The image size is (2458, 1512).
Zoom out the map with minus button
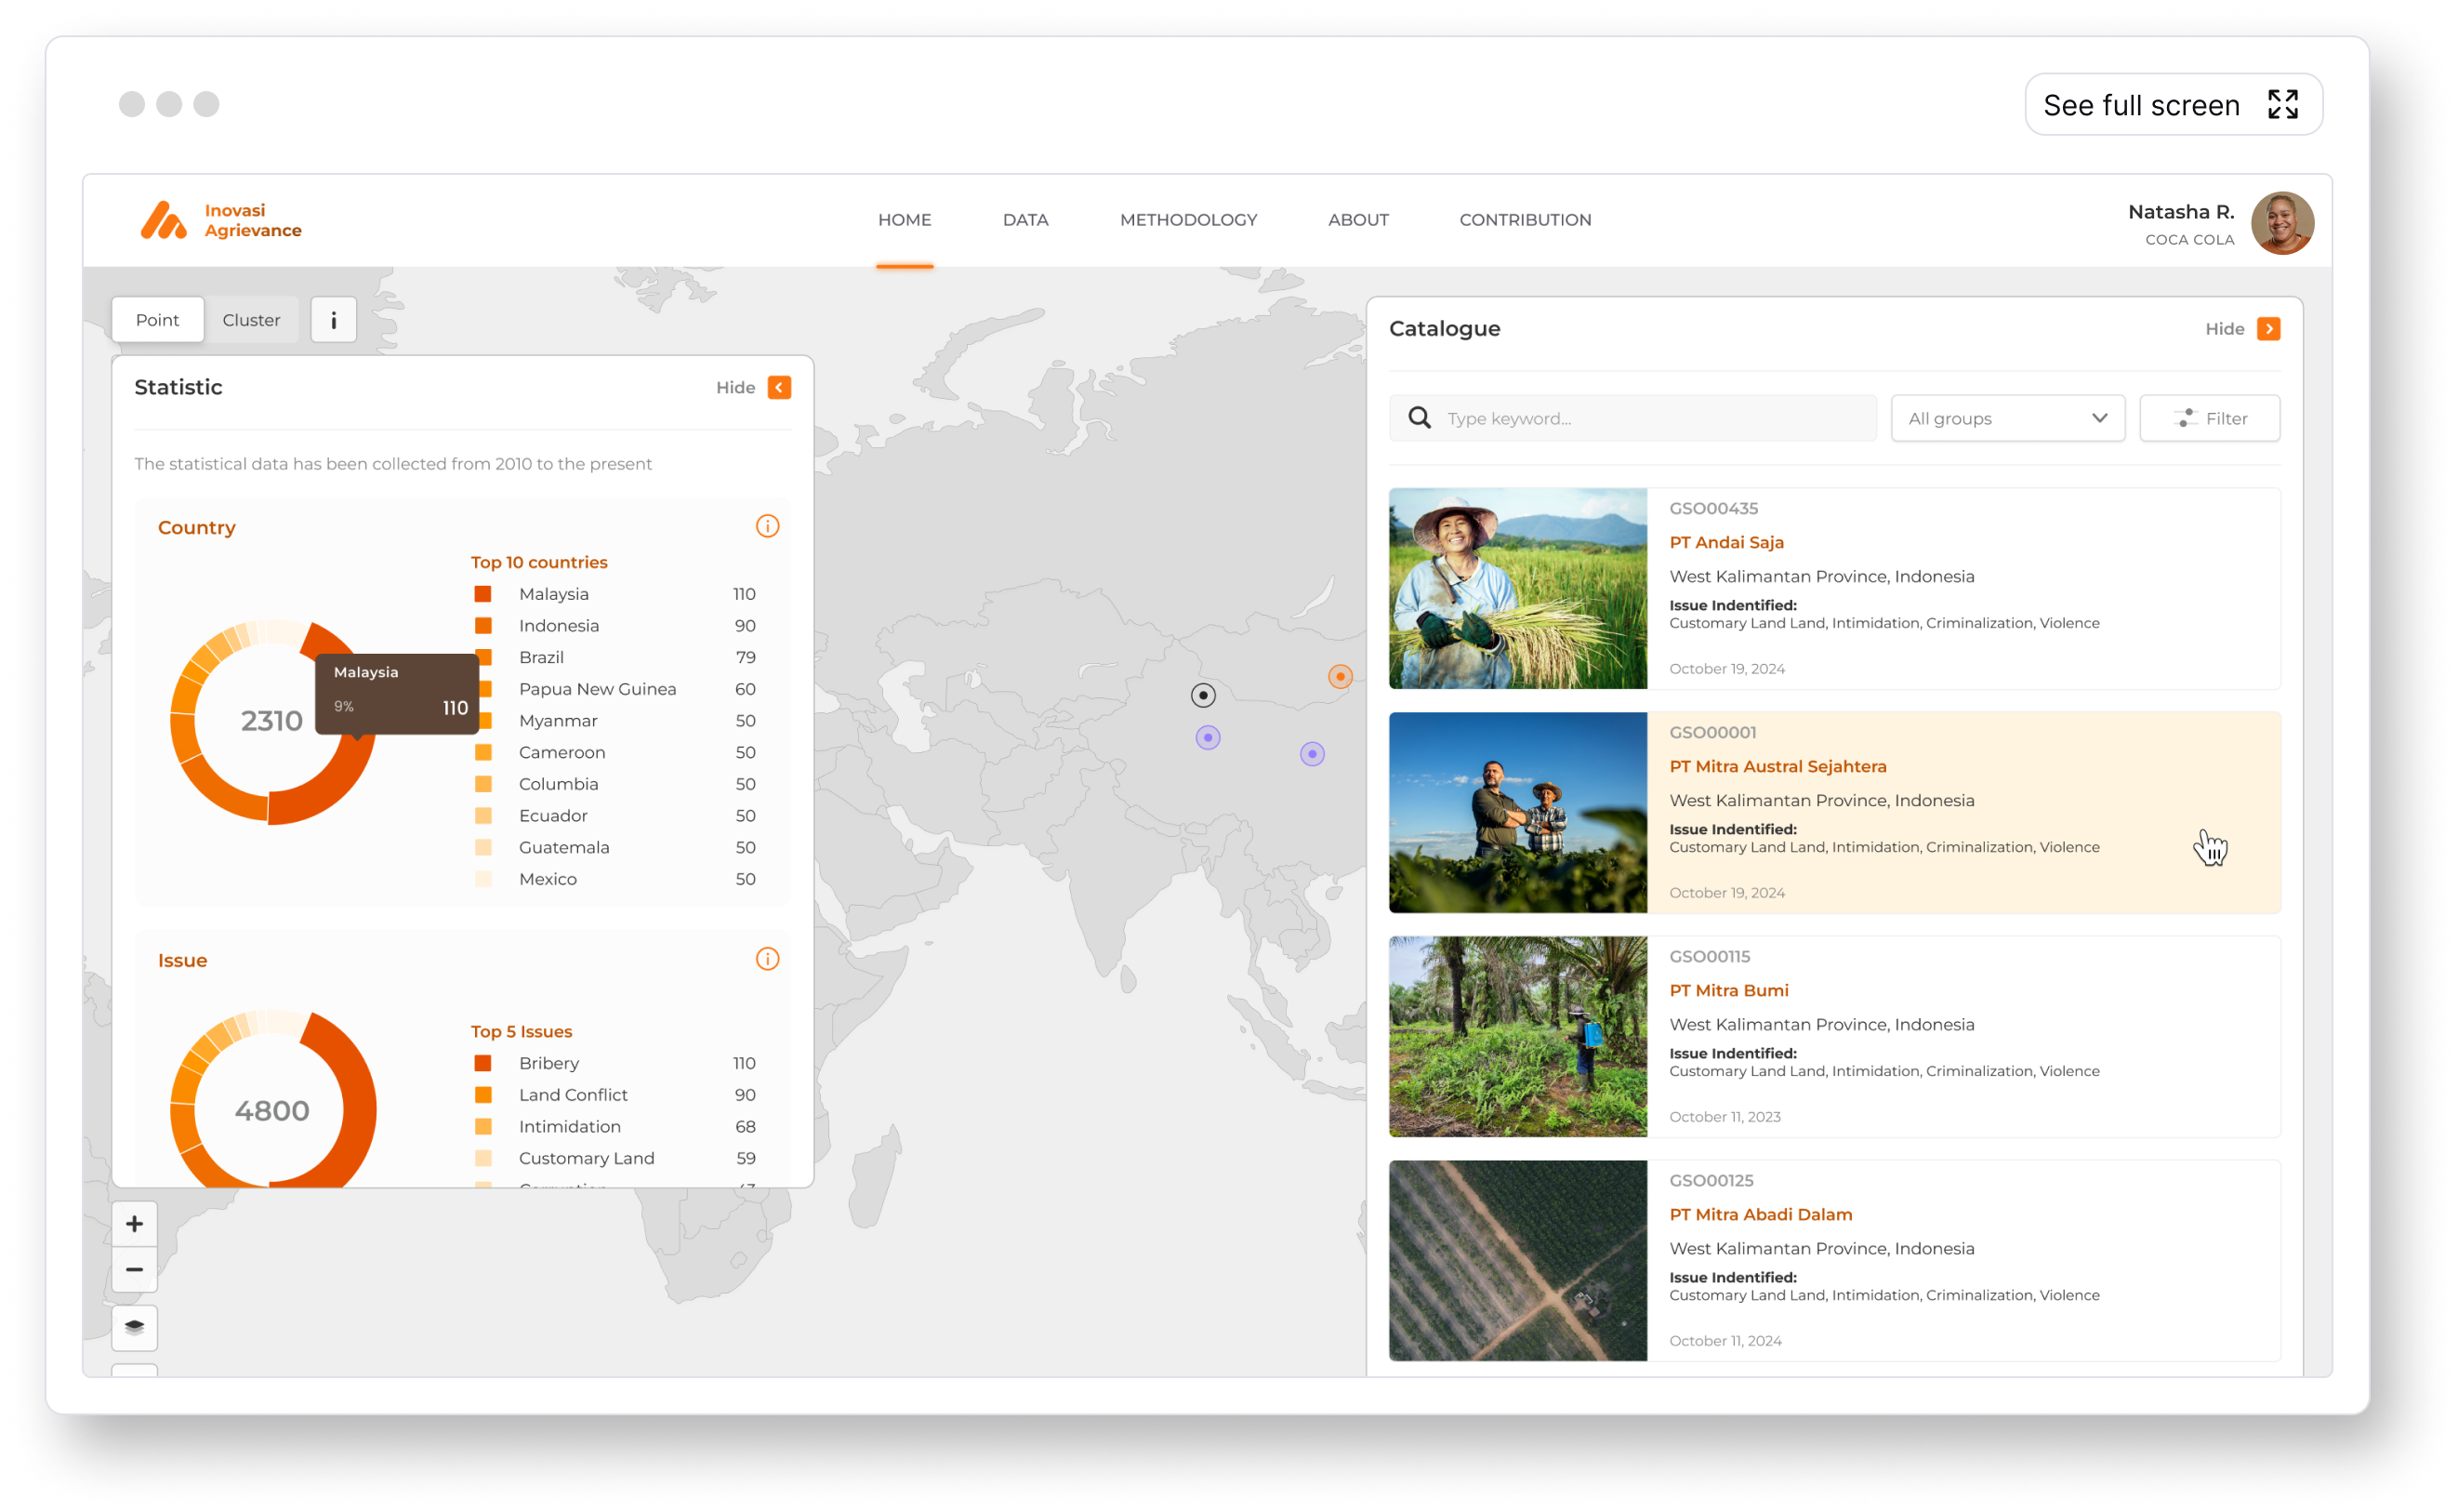point(135,1269)
